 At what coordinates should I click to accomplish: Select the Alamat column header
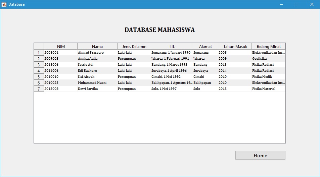tap(205, 46)
